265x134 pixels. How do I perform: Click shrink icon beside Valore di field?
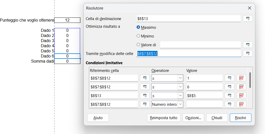tap(248, 45)
